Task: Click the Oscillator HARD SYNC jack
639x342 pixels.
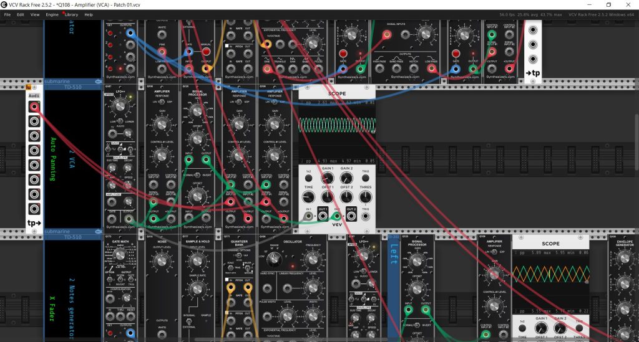Action: 267,288
